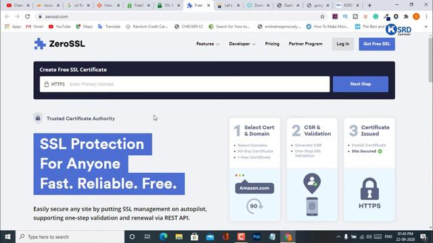Click the ENG language indicator
The image size is (433, 243).
click(388, 237)
